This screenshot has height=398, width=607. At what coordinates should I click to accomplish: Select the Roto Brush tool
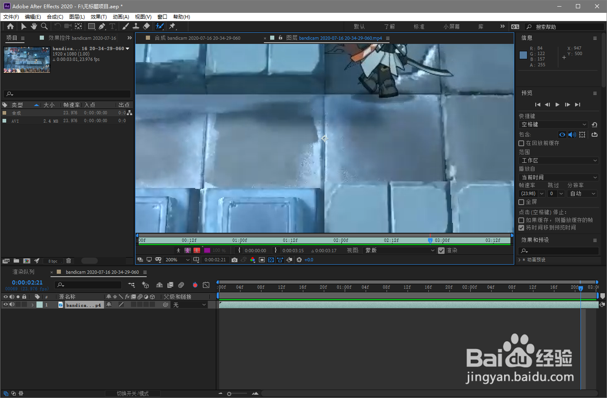pos(160,26)
